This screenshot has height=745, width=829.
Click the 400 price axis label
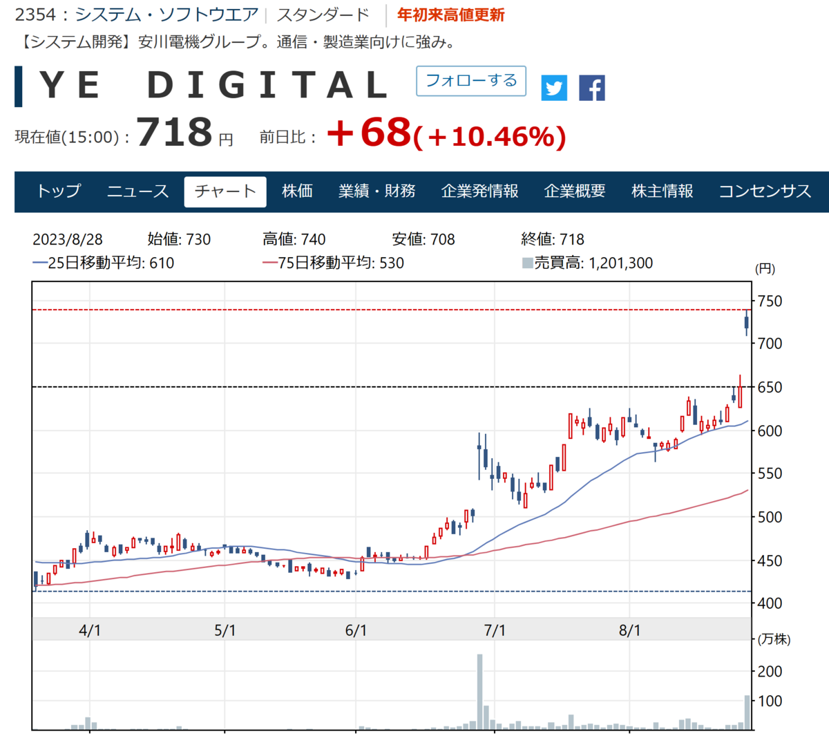[x=770, y=603]
